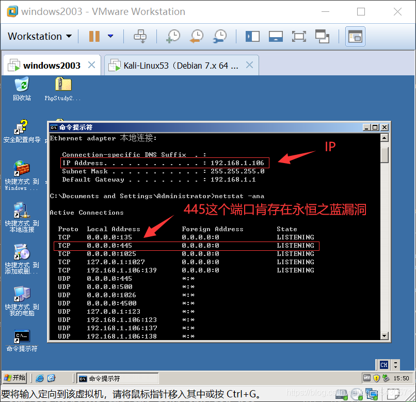Select the add or remove programs shortcut
The image size is (416, 402).
tap(22, 259)
